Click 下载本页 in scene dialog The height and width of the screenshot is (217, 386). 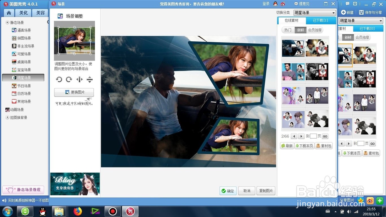304,146
